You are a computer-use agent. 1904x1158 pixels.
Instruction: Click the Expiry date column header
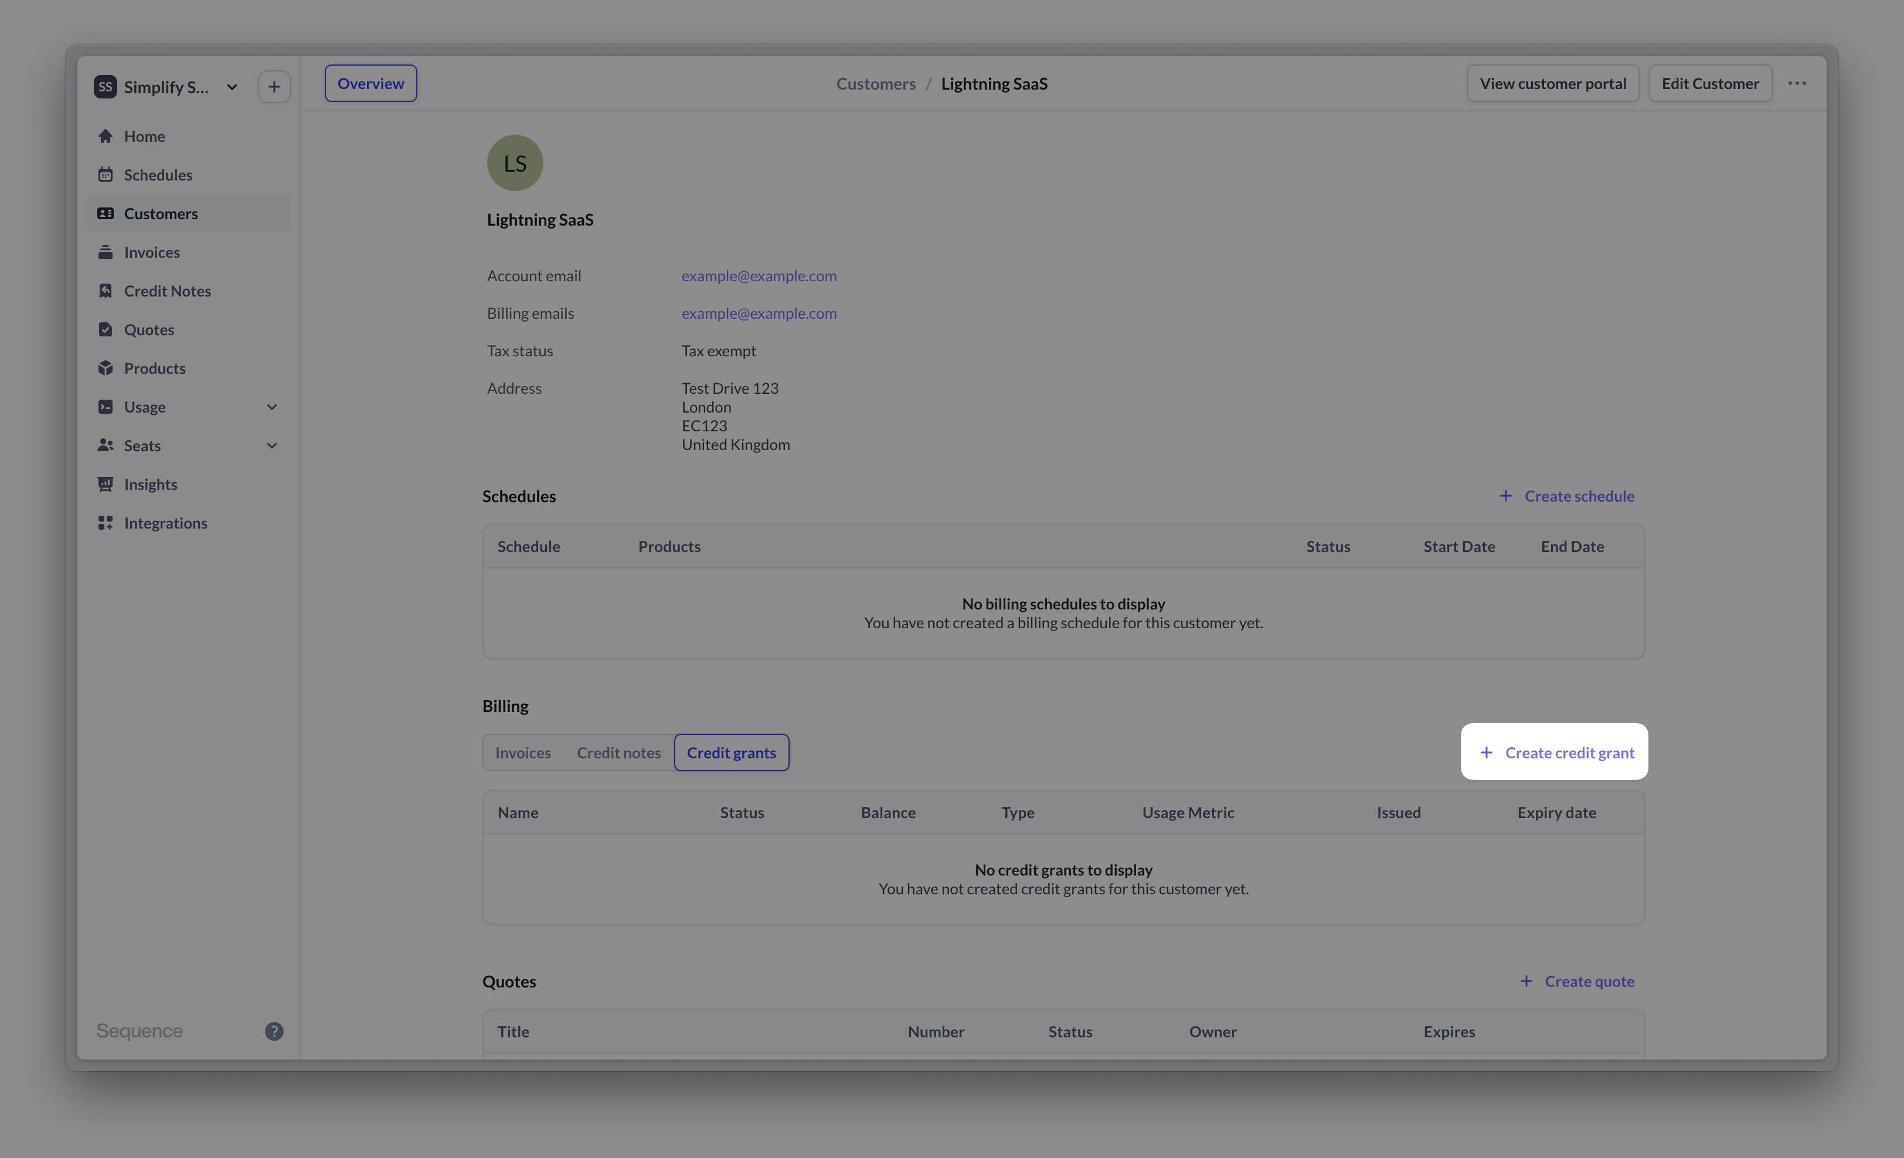1557,812
